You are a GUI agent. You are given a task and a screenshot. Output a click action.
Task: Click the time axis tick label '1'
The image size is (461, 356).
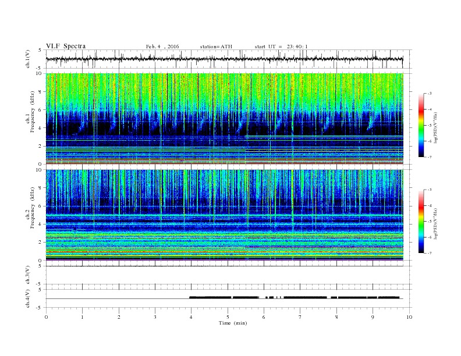coord(82,317)
